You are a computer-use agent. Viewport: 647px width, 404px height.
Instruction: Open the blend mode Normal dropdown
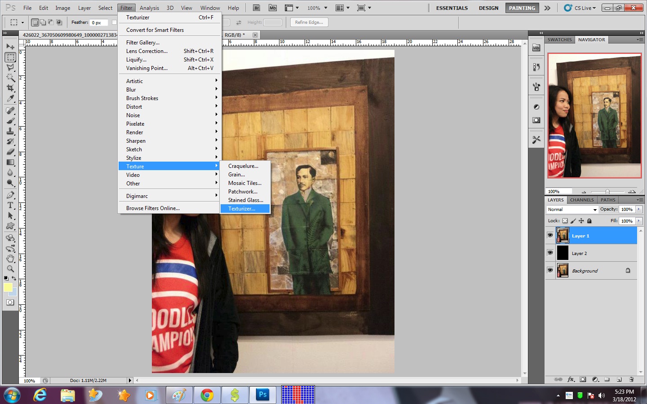pyautogui.click(x=572, y=209)
